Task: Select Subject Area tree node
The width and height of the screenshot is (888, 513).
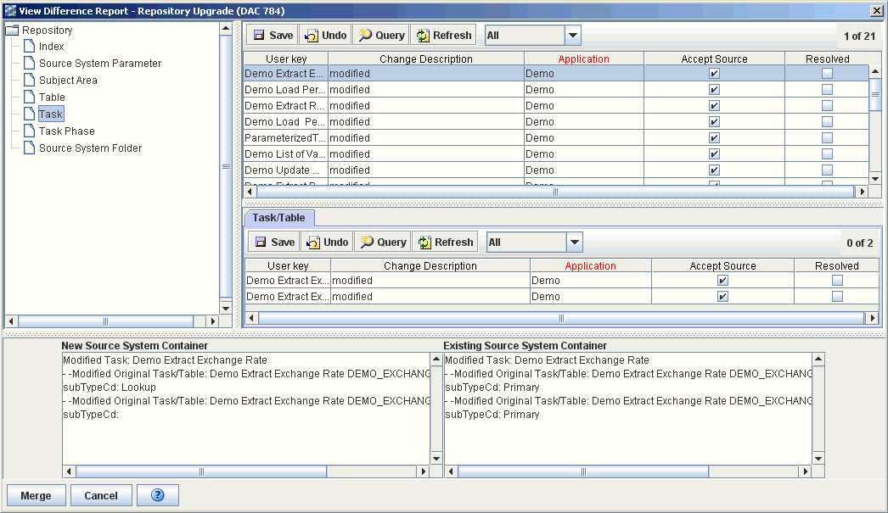Action: [68, 81]
